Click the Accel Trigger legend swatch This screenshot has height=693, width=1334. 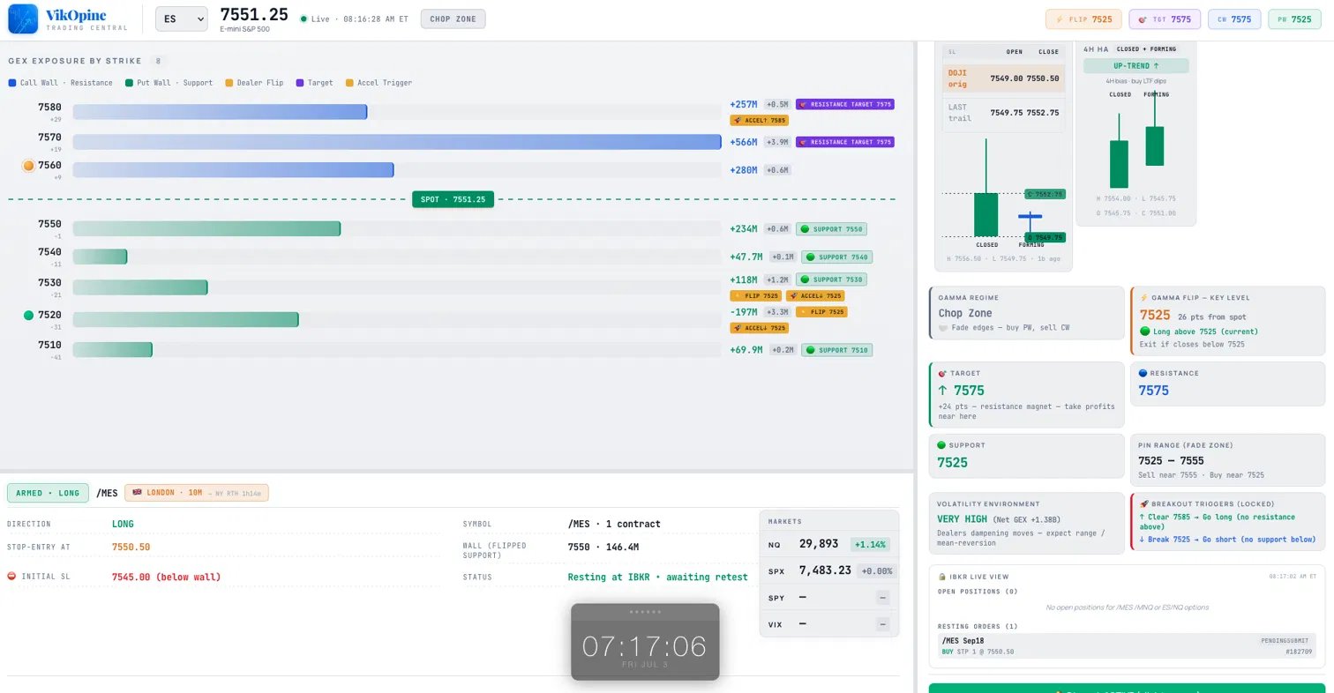[349, 83]
